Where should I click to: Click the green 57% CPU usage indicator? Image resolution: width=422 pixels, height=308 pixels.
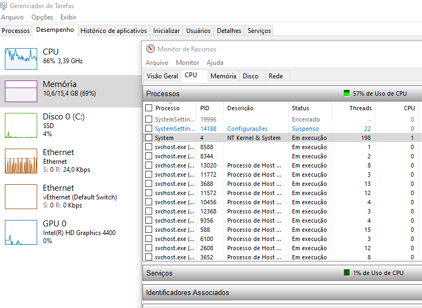(x=347, y=93)
